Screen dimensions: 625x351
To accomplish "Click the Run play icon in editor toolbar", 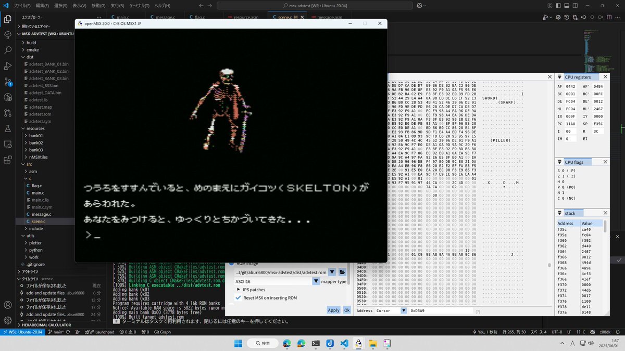I will [545, 17].
